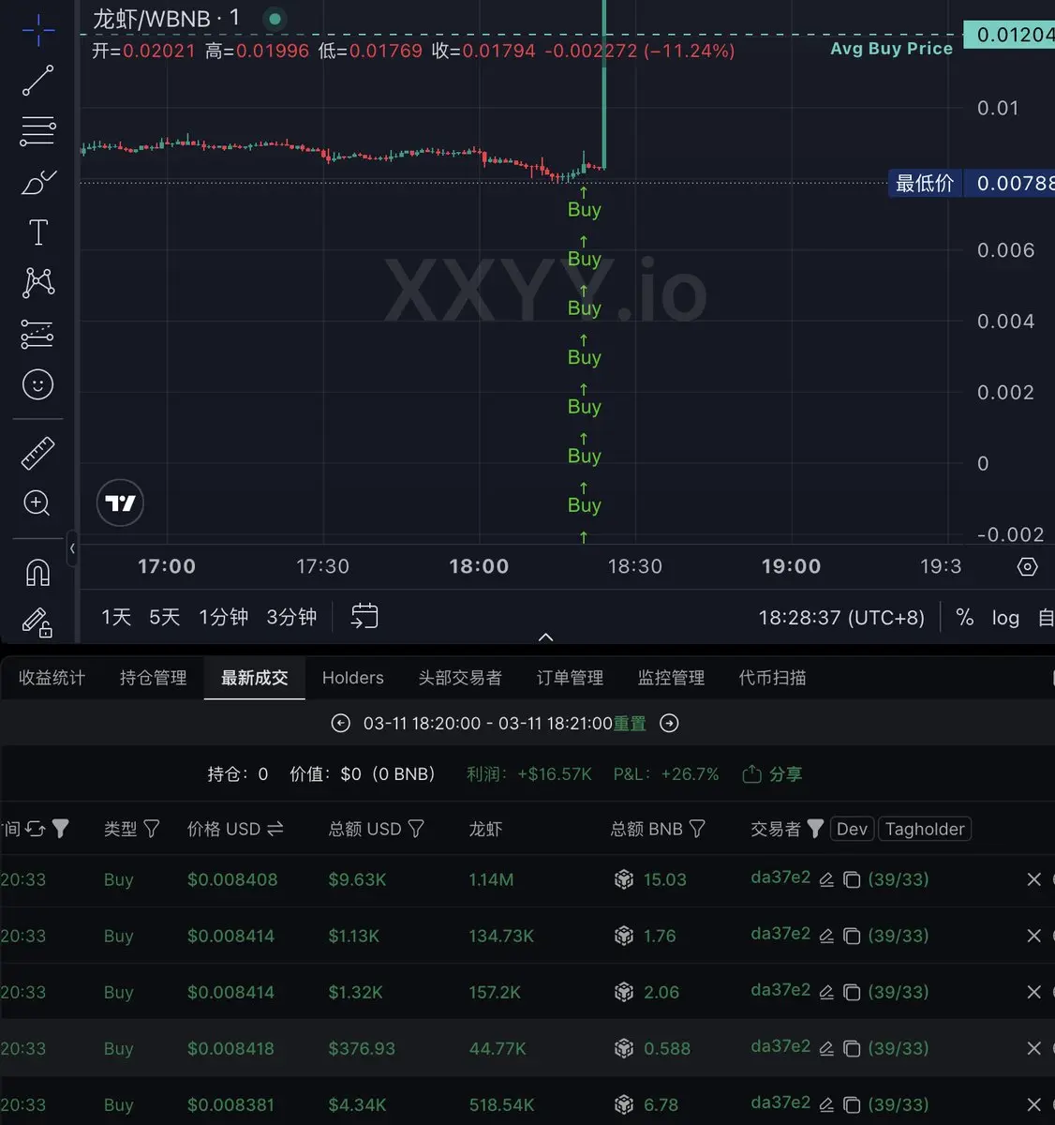Viewport: 1055px width, 1125px height.
Task: Set chart range to 1分钟
Action: coord(223,617)
